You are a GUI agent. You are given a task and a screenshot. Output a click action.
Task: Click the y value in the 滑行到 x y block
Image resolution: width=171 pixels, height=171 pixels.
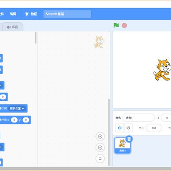26,120
